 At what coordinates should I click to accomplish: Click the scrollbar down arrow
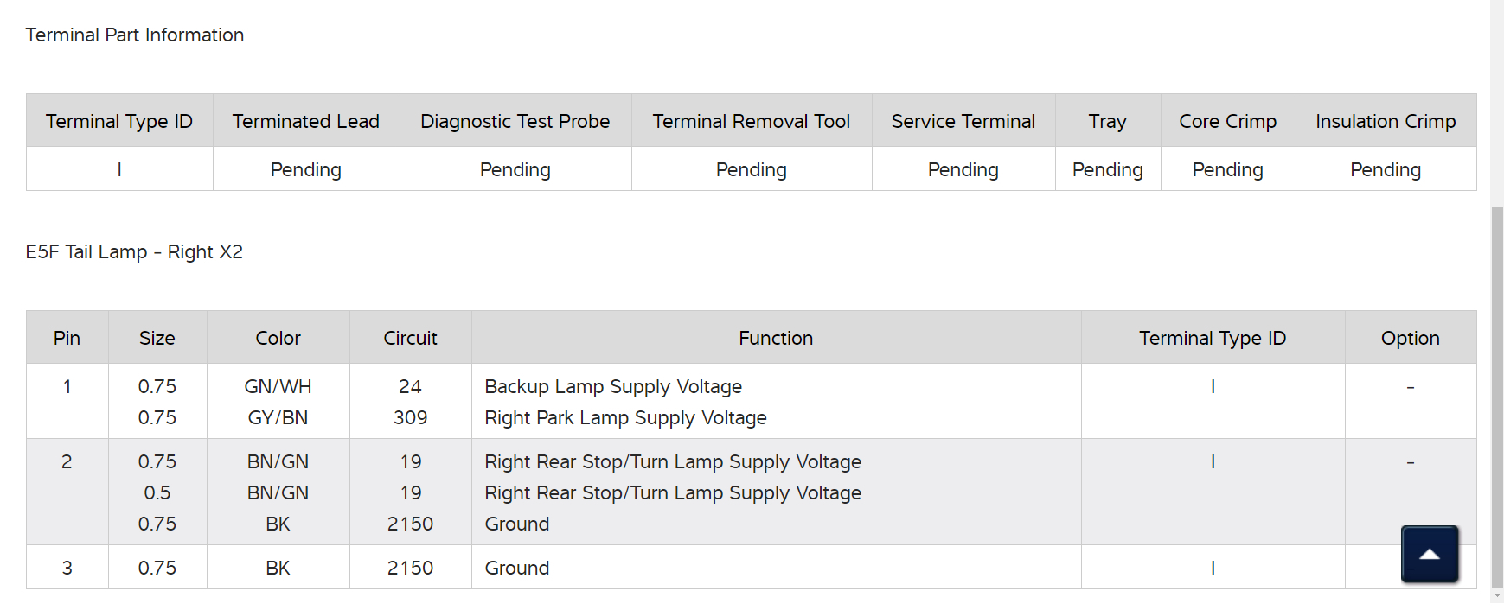(1497, 596)
